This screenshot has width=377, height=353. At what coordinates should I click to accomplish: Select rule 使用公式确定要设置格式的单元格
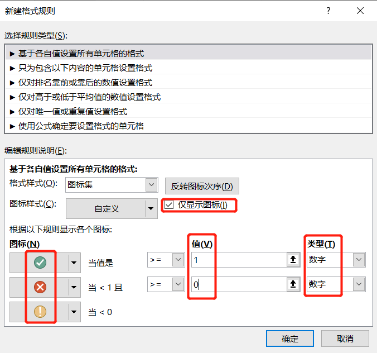pos(188,126)
